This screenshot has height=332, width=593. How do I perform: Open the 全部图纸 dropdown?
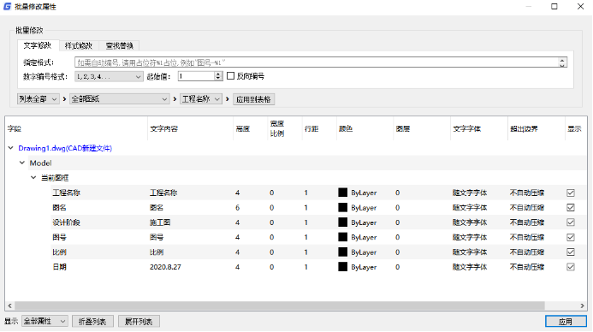119,99
